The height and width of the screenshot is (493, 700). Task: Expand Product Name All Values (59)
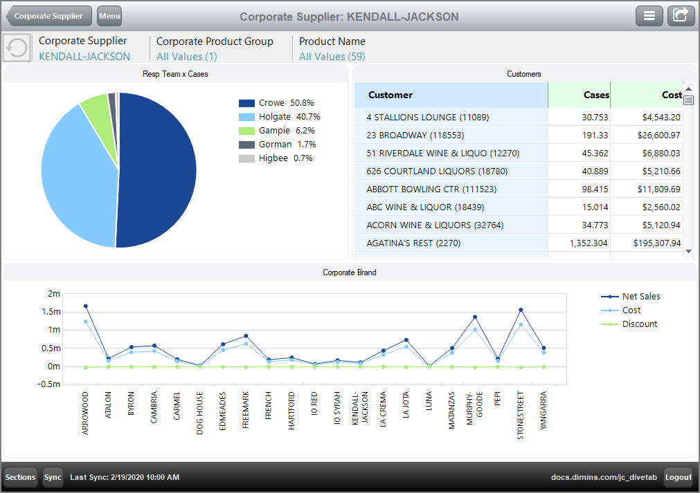click(x=332, y=57)
